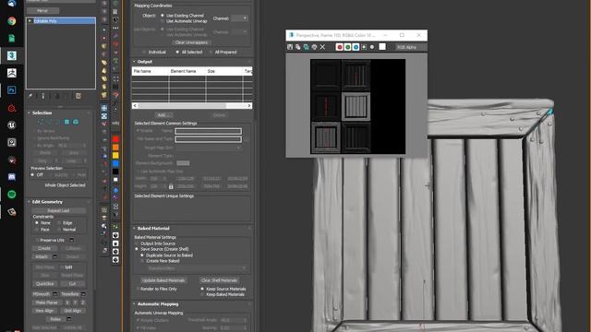Click Grid Align button

click(73, 311)
